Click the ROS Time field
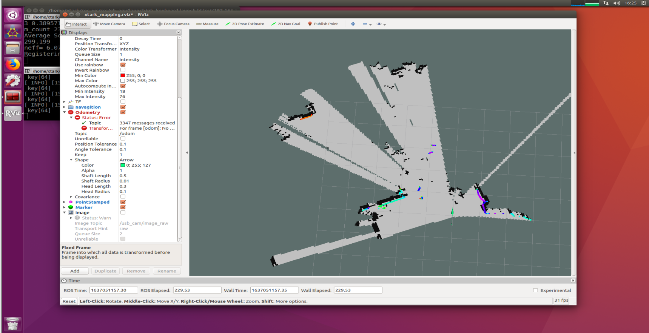The image size is (649, 333). pos(113,290)
